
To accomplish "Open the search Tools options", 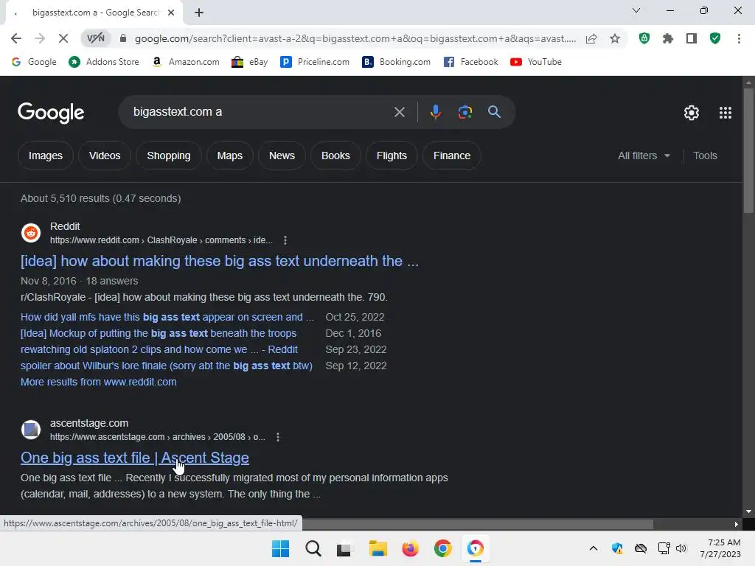I will [705, 156].
